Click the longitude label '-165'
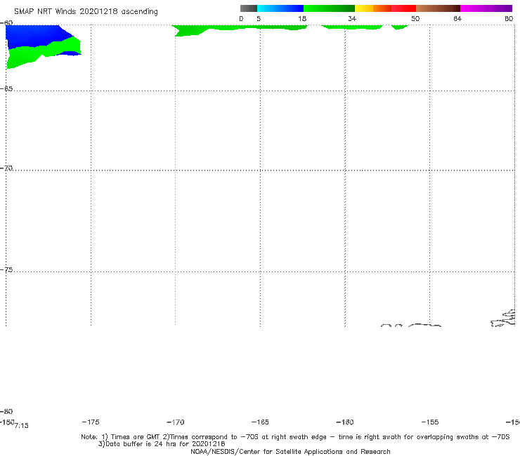The width and height of the screenshot is (520, 456). coord(260,422)
